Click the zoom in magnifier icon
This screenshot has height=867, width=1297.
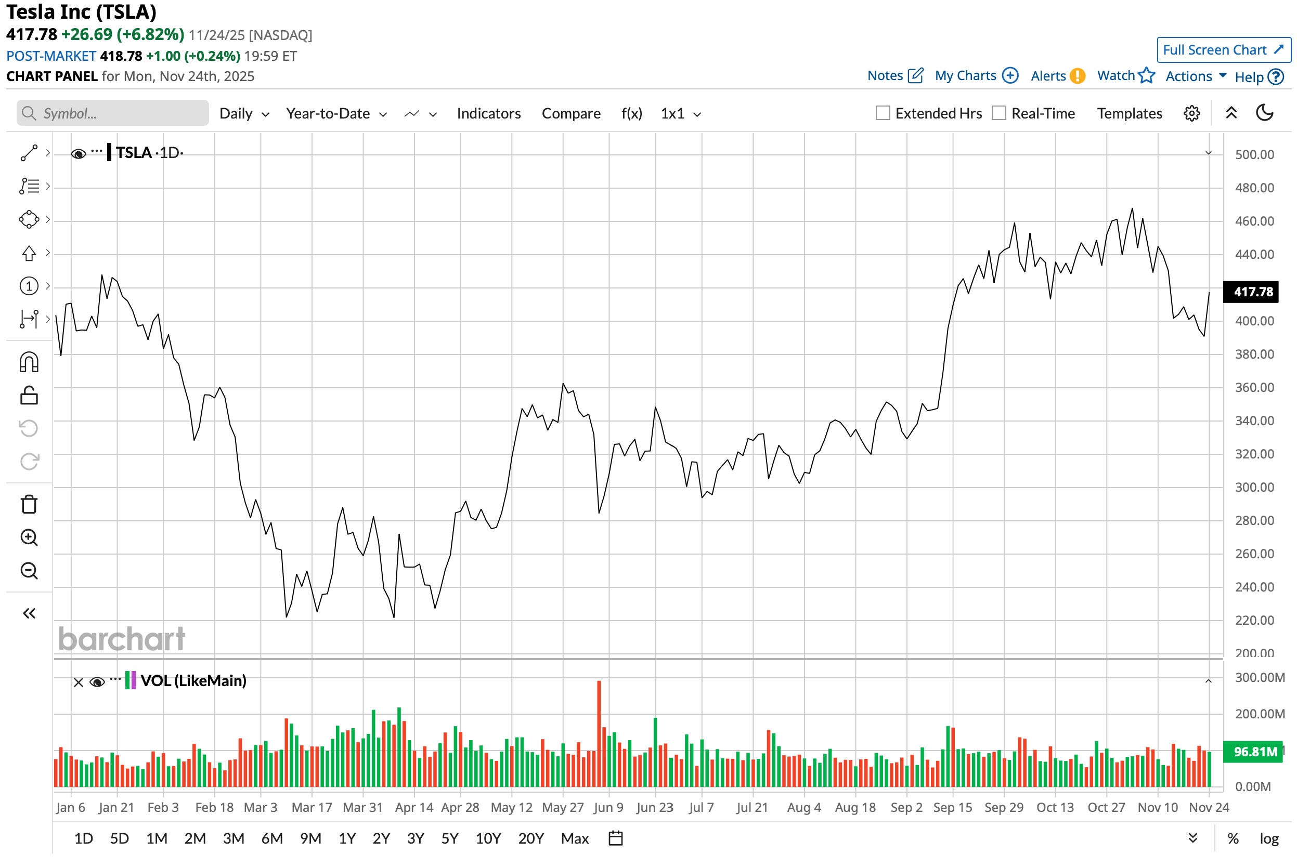pyautogui.click(x=29, y=538)
